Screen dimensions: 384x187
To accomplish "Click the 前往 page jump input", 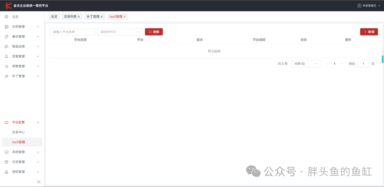I will pos(363,64).
